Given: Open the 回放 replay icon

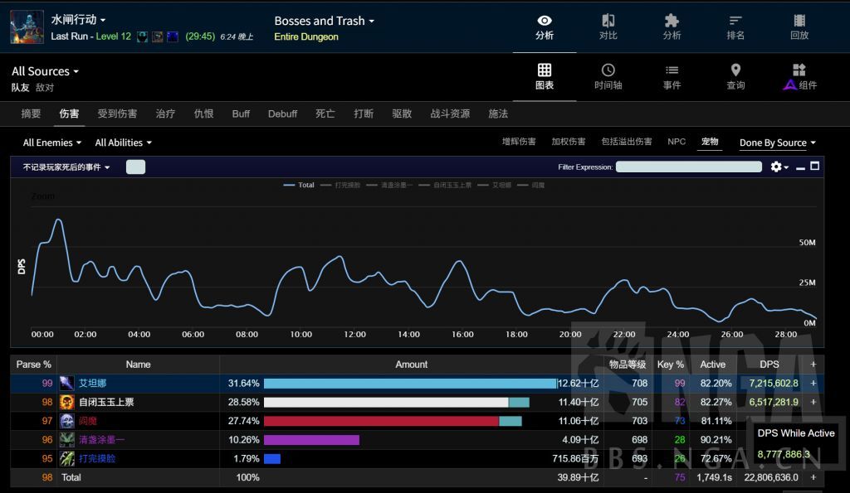Looking at the screenshot, I should (x=799, y=27).
